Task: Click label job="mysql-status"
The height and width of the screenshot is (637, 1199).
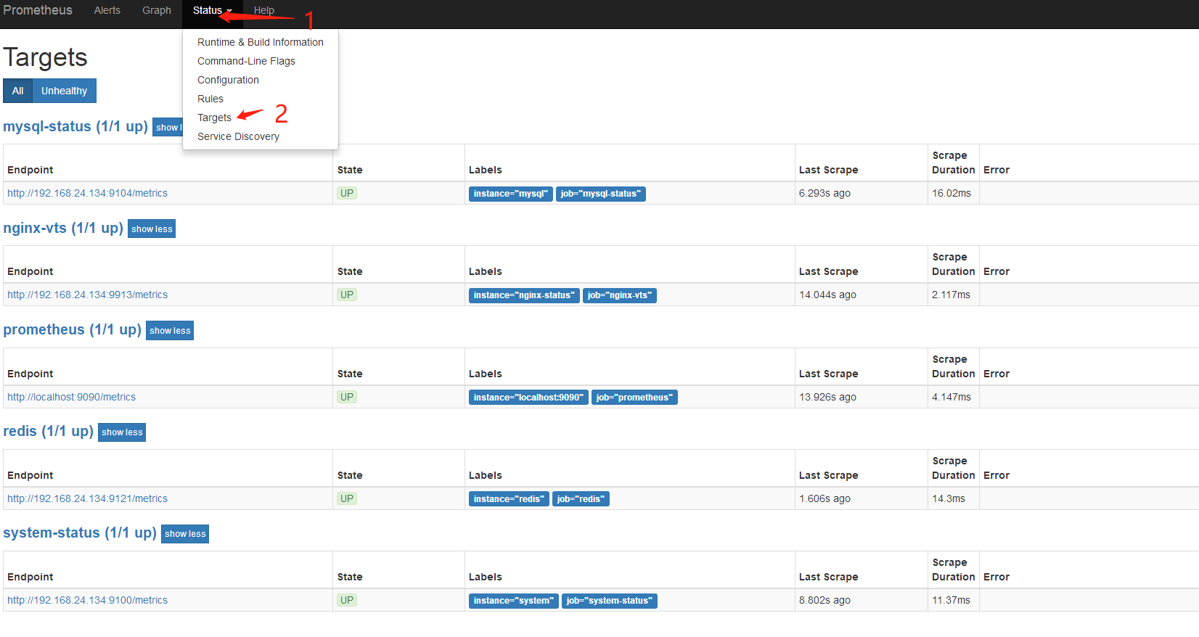Action: [x=601, y=194]
